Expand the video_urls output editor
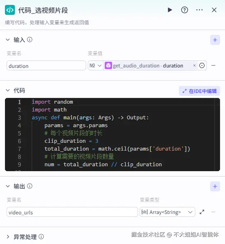This screenshot has width=225, height=244. 202,212
